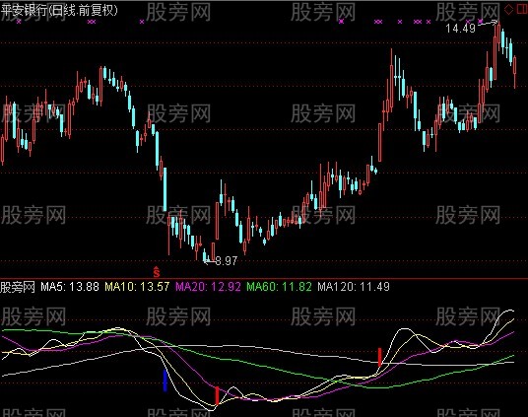
Task: Click the red diamond icon at top right
Action: (x=509, y=9)
